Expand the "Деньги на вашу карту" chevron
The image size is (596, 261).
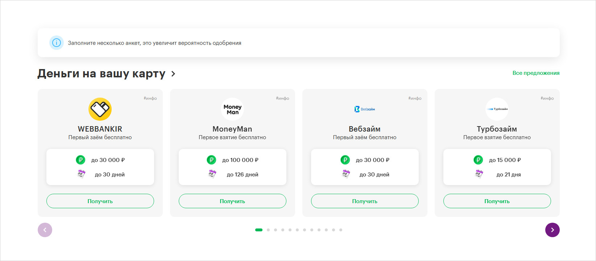point(173,74)
